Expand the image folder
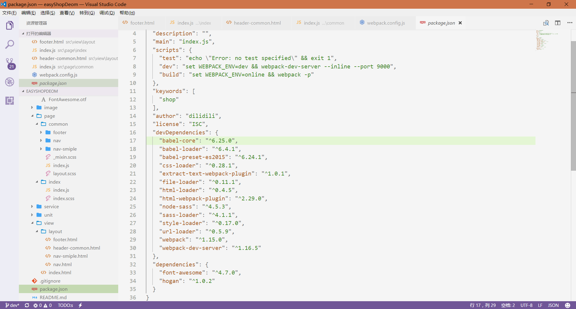This screenshot has height=309, width=576. 32,108
